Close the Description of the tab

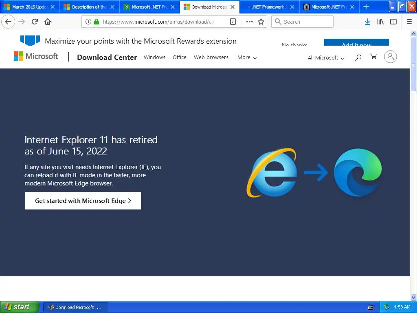tap(112, 7)
